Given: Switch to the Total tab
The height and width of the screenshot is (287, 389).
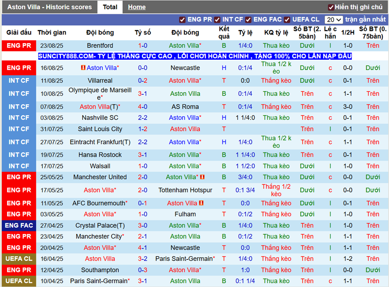Looking at the screenshot, I should click(110, 7).
